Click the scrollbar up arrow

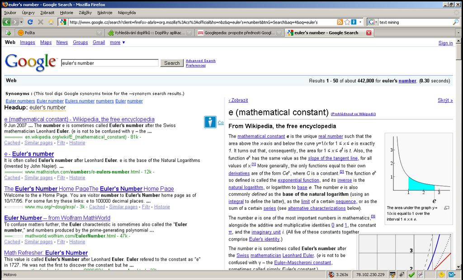click(x=458, y=41)
